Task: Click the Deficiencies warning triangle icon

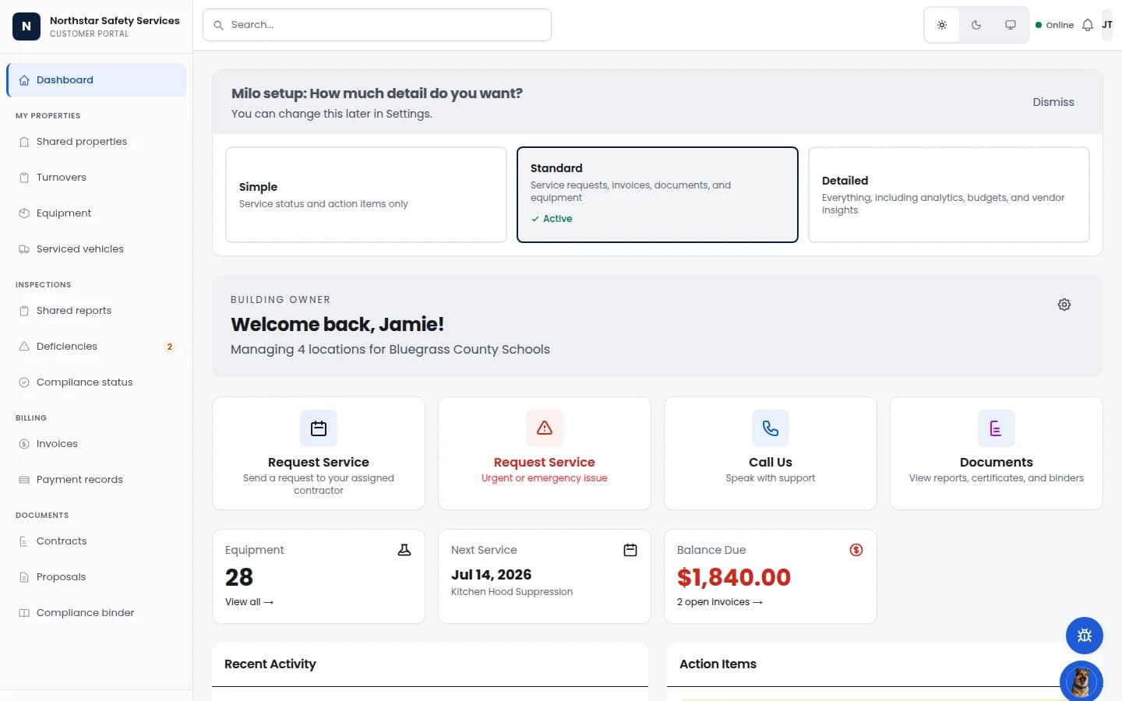Action: click(x=24, y=347)
